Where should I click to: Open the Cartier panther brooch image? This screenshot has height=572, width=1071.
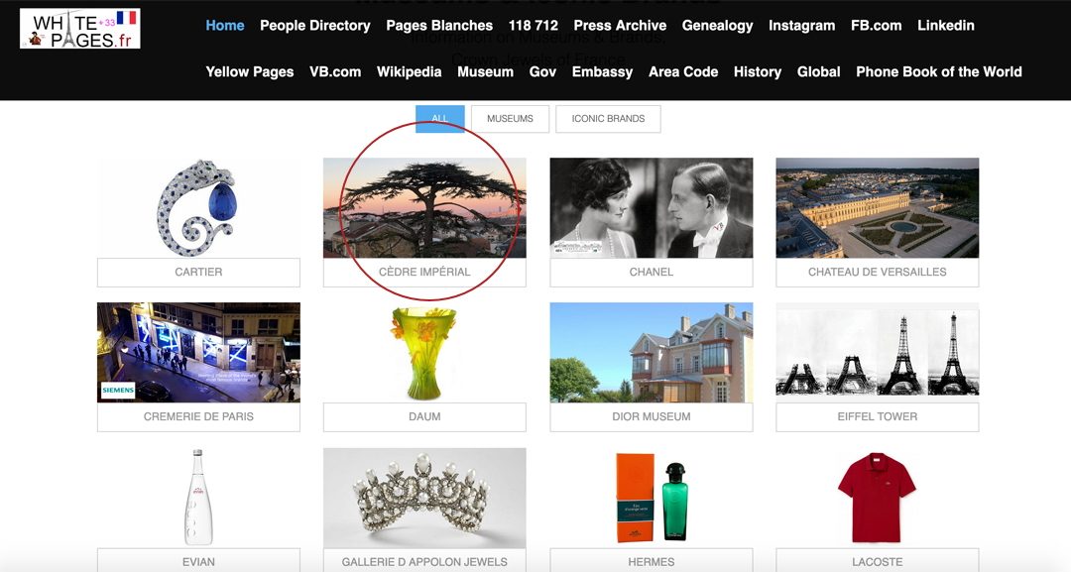pos(198,207)
